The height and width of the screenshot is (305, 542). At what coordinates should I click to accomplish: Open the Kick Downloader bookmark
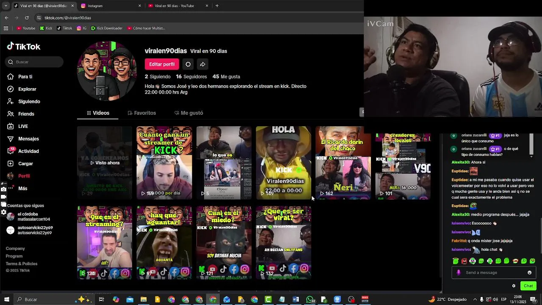coord(107,28)
